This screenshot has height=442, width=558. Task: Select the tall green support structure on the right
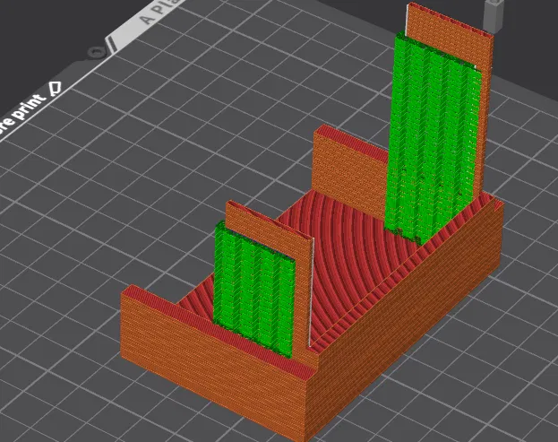tap(434, 139)
